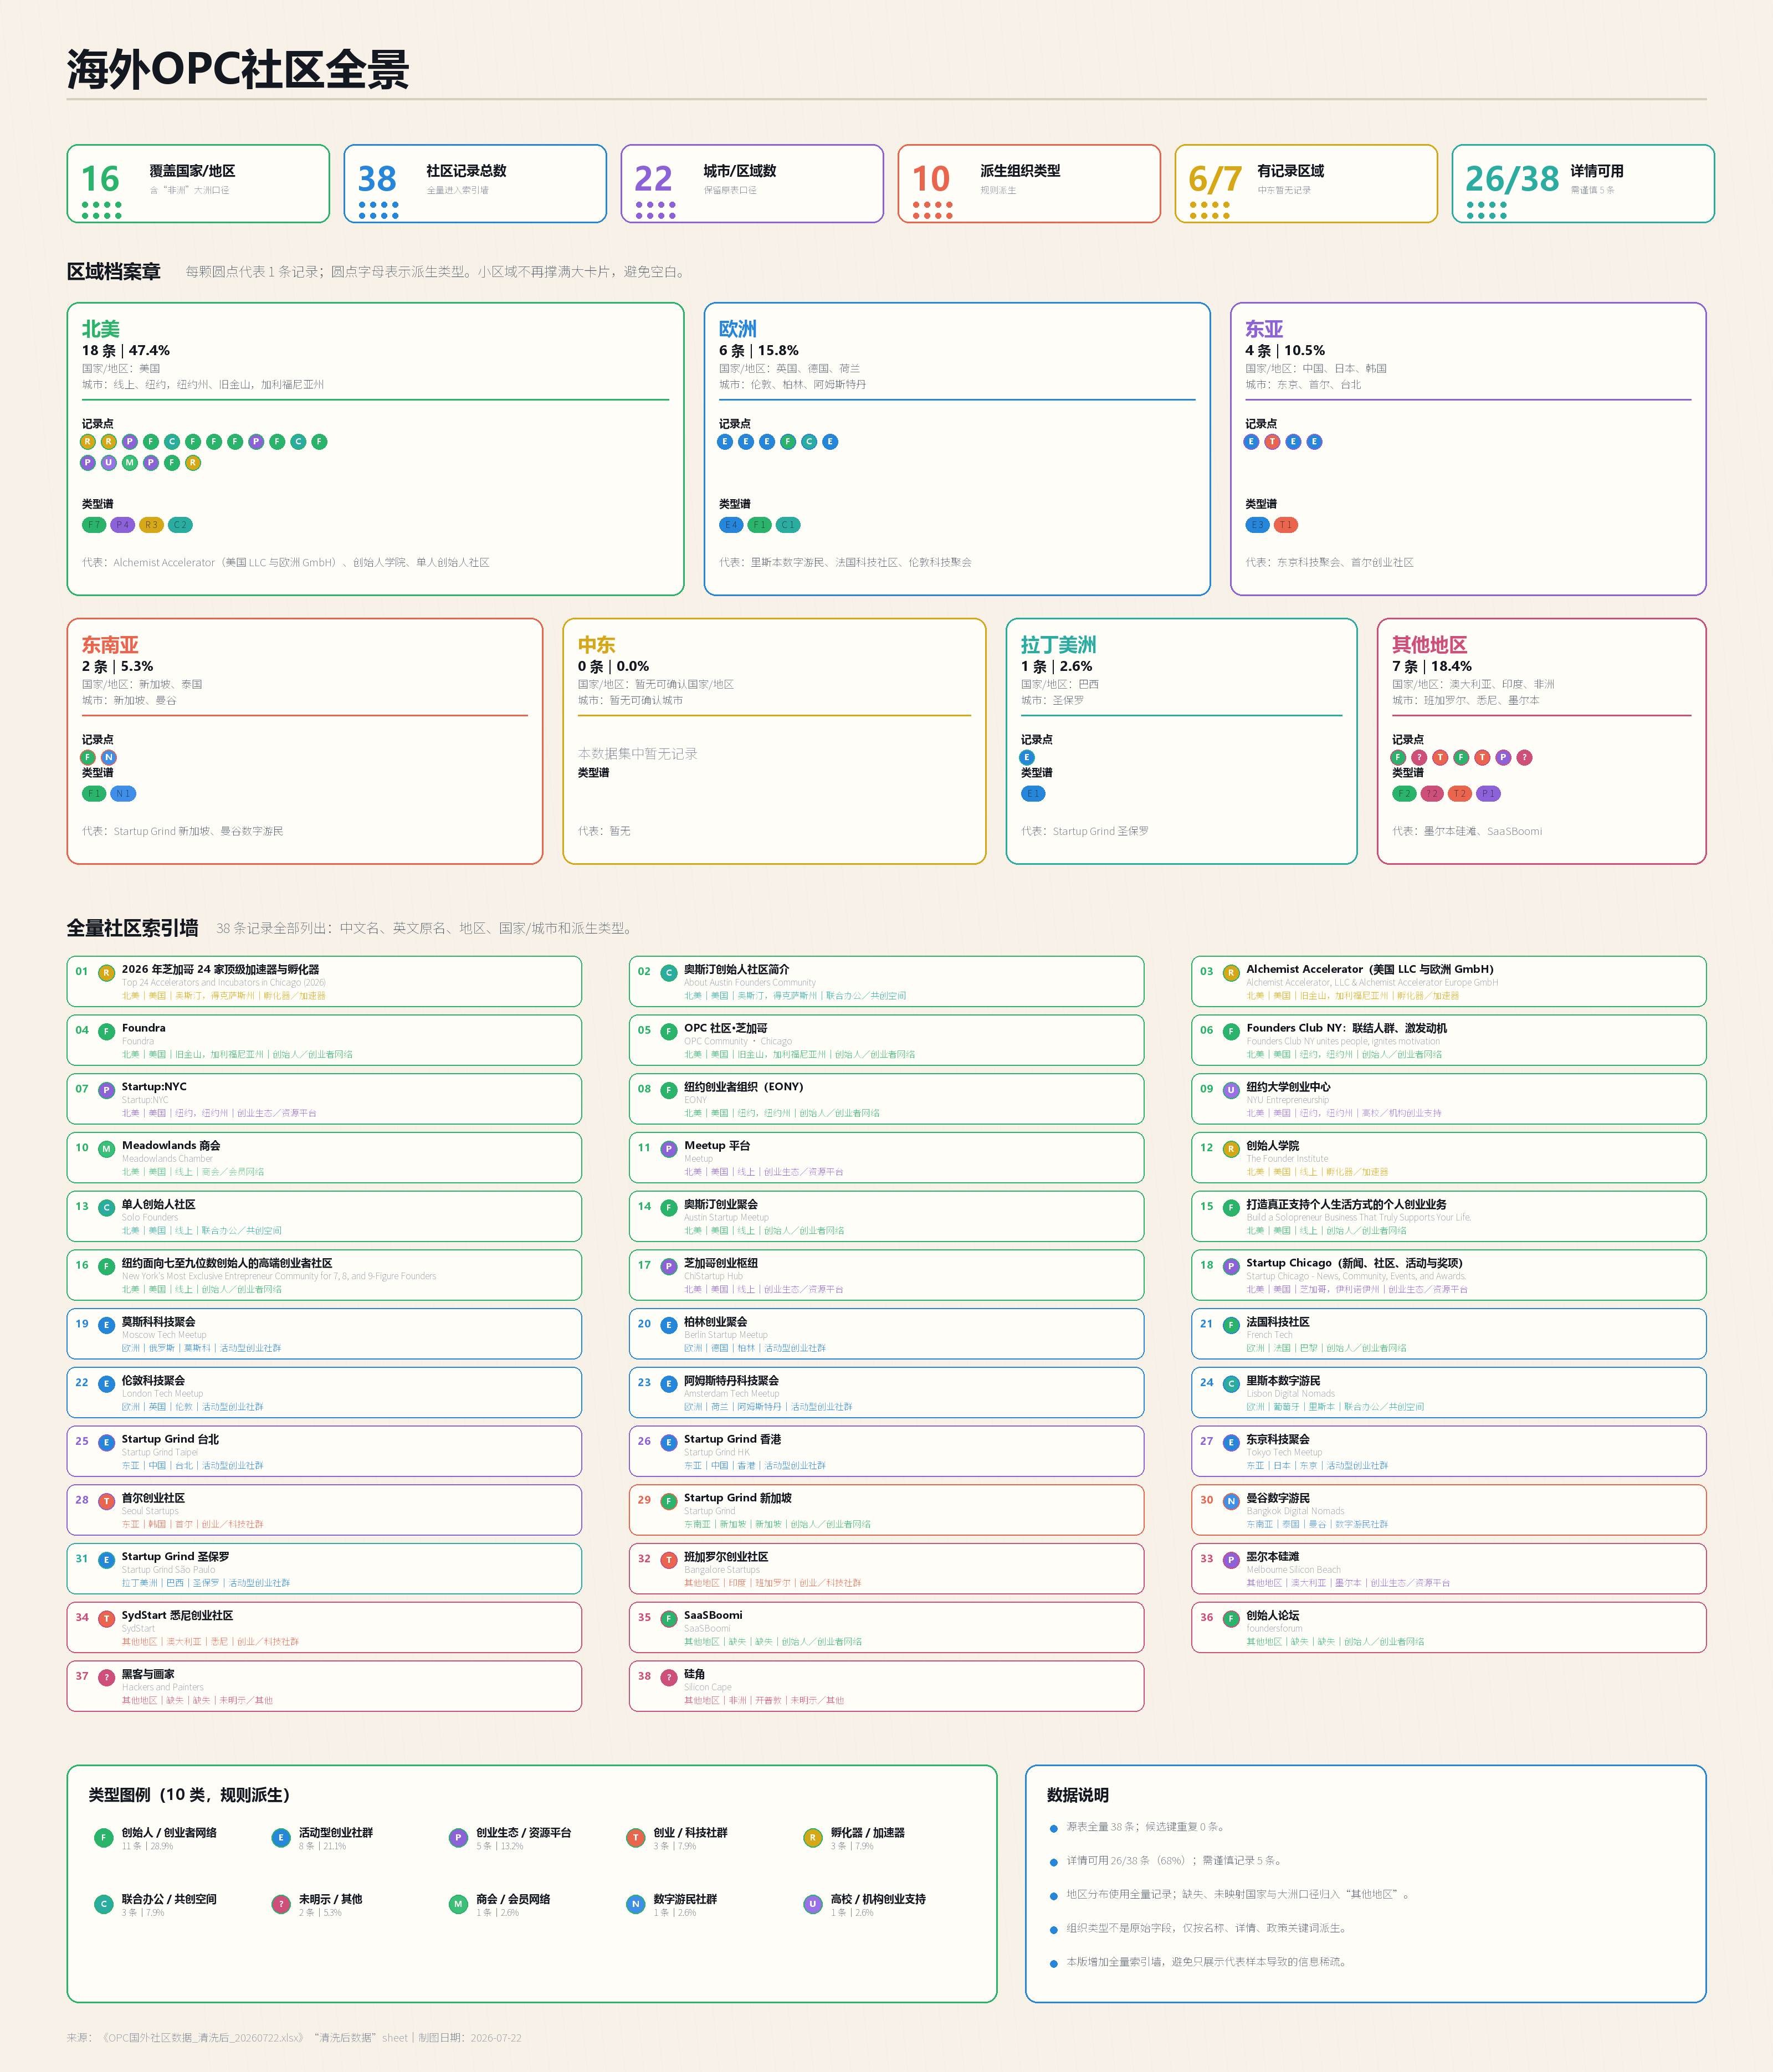Click the P4 type pill in 北美

(122, 525)
